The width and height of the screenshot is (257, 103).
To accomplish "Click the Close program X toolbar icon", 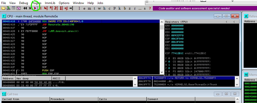I will point(30,8).
